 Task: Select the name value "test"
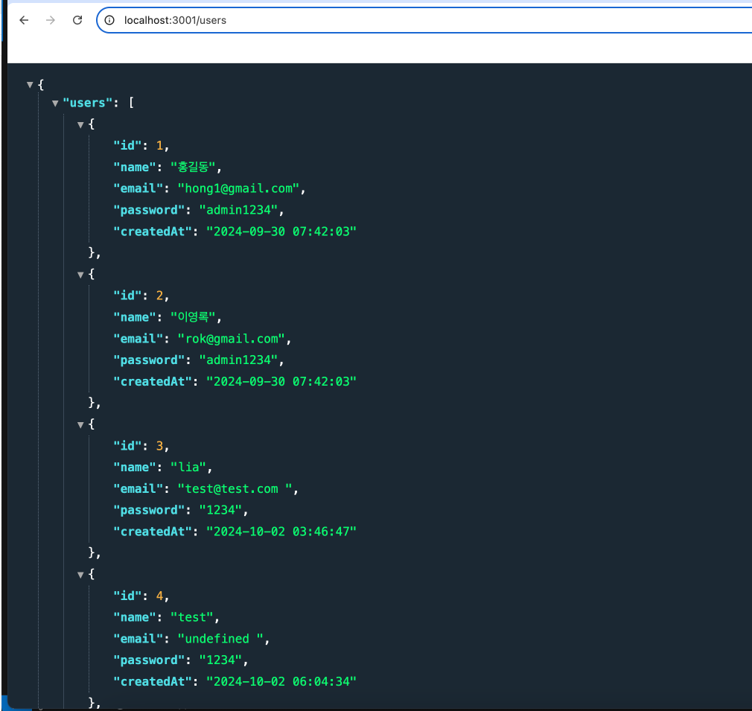click(x=192, y=617)
